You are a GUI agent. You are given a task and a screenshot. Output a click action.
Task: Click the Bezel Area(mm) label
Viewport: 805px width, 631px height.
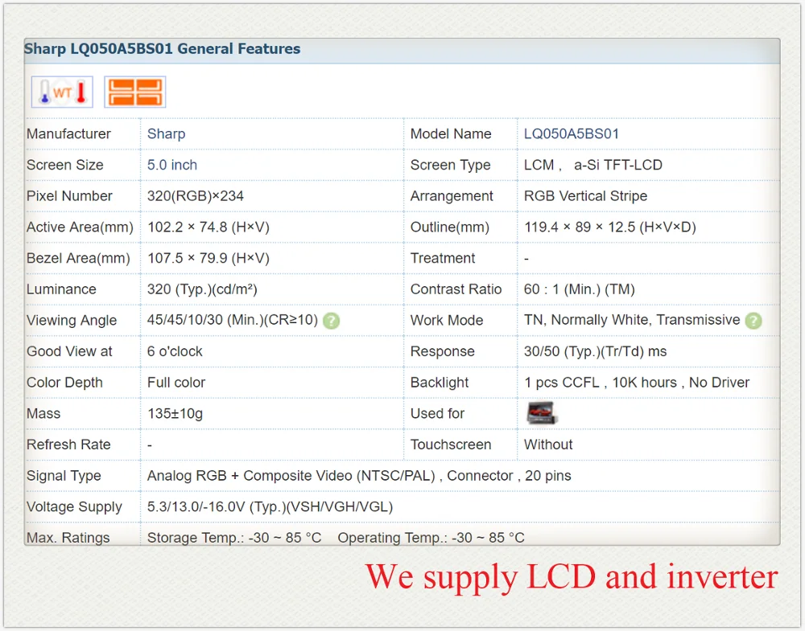[79, 258]
